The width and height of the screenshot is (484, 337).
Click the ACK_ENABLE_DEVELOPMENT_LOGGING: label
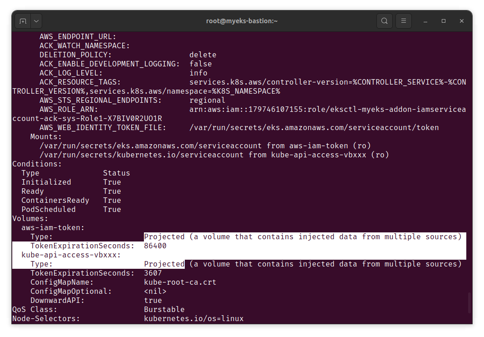(109, 64)
